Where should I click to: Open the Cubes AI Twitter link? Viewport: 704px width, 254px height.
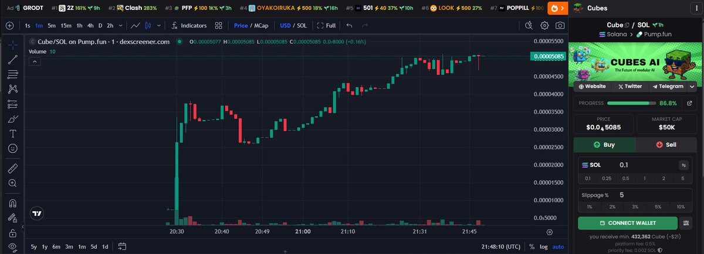(630, 86)
